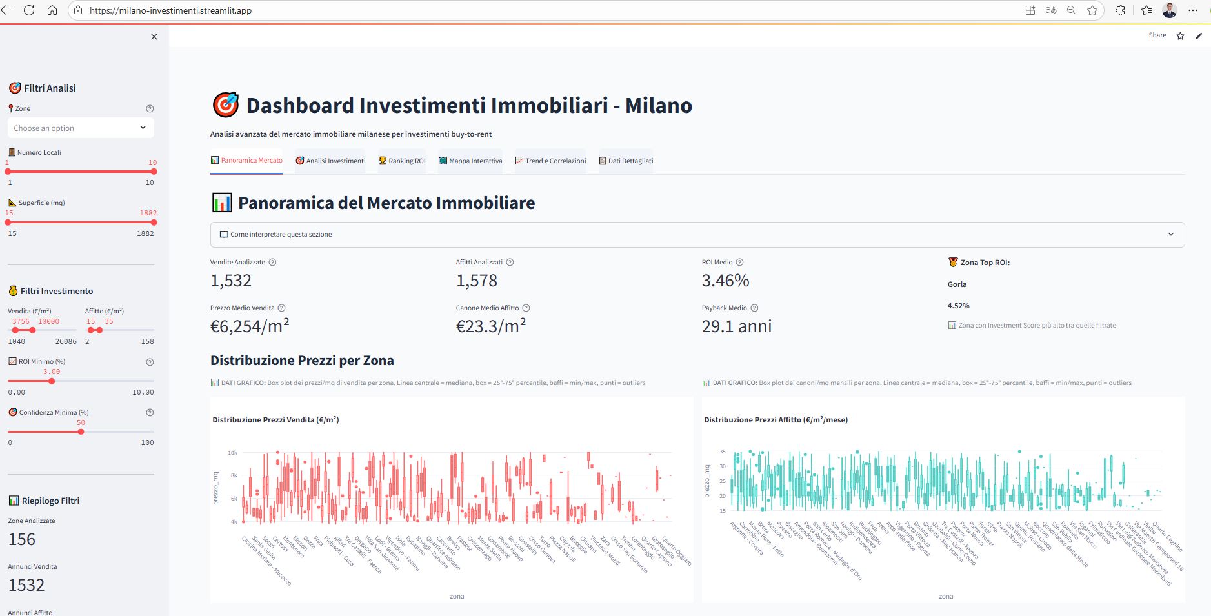Star the app using the icon beside Share

[x=1180, y=35]
